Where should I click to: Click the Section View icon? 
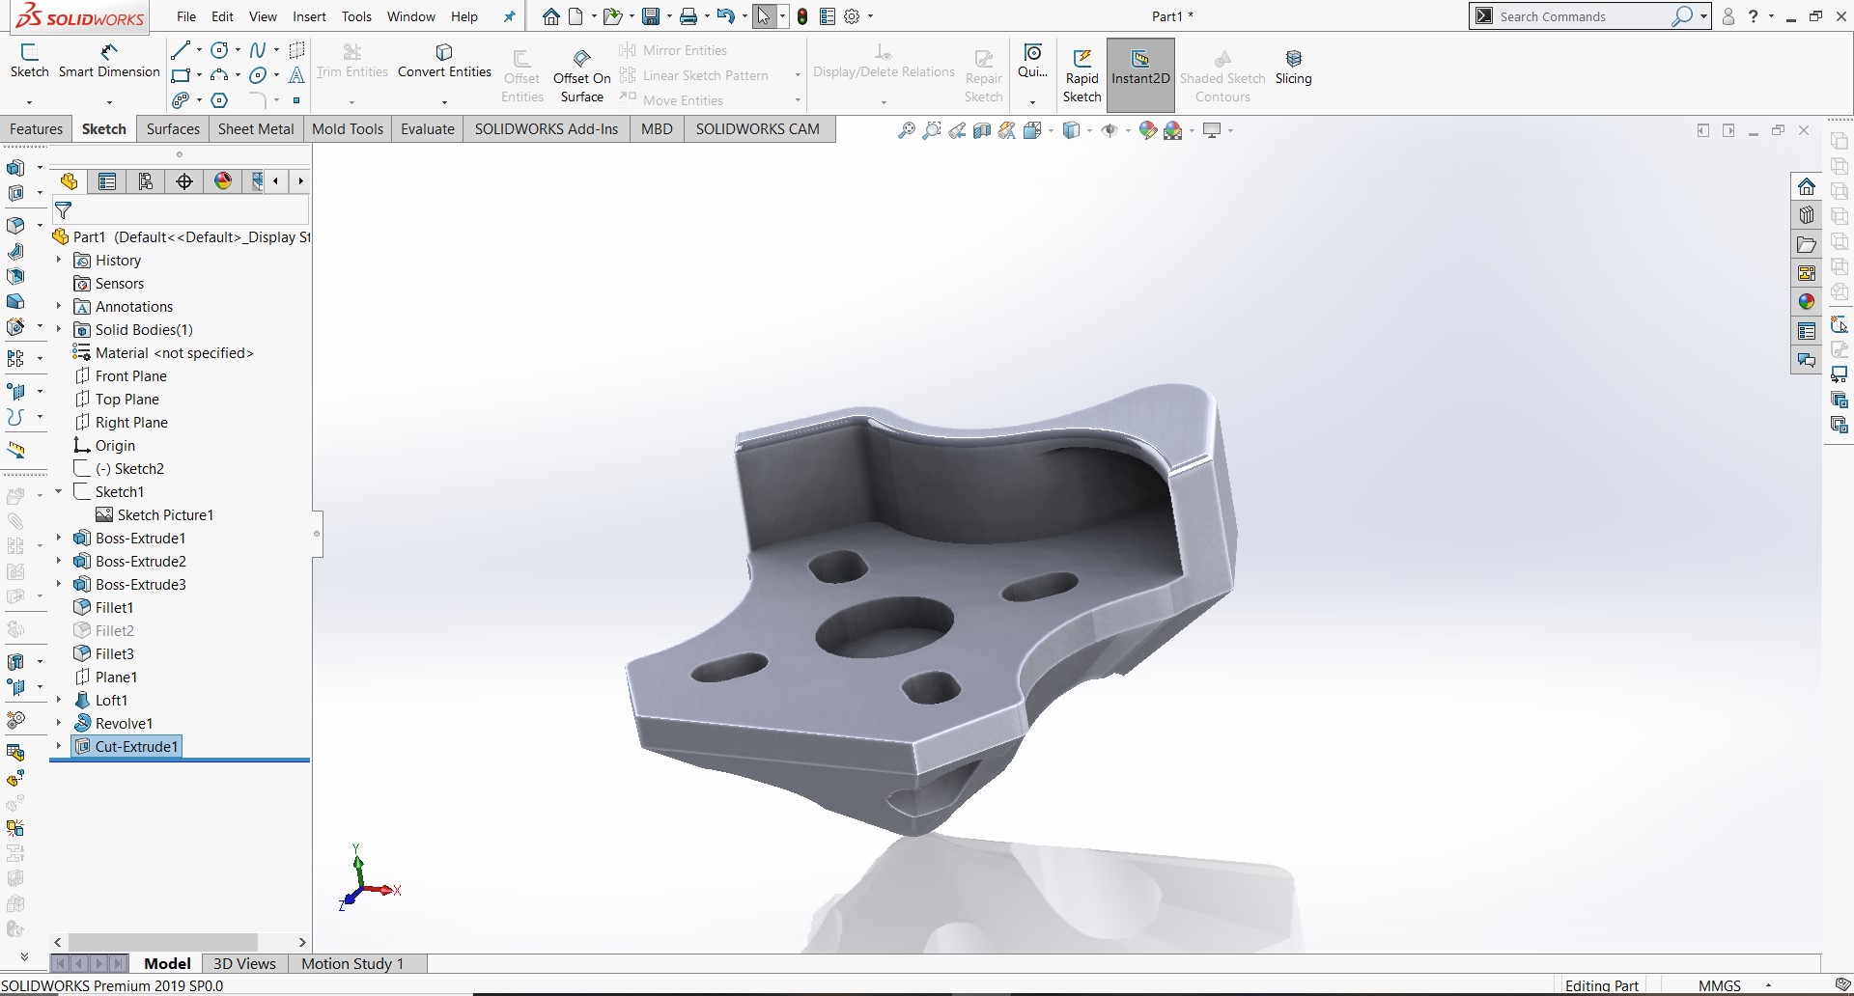982,130
